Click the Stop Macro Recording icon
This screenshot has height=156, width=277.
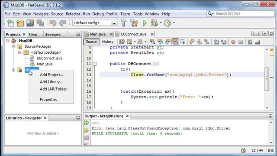click(x=241, y=42)
